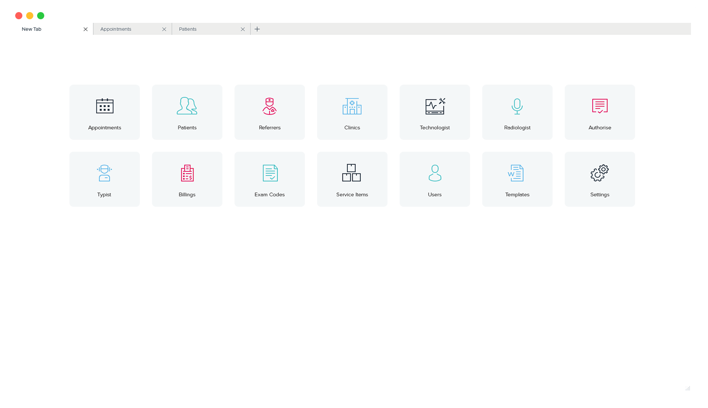Add a new tab with plus button

257,29
